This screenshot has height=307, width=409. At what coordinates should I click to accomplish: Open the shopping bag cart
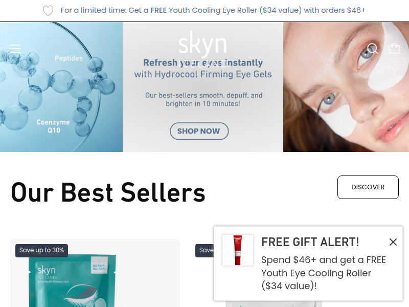394,49
